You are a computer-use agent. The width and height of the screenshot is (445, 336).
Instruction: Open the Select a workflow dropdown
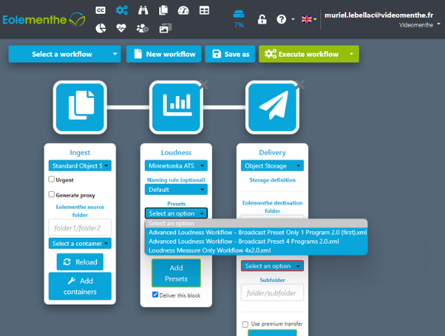click(64, 54)
